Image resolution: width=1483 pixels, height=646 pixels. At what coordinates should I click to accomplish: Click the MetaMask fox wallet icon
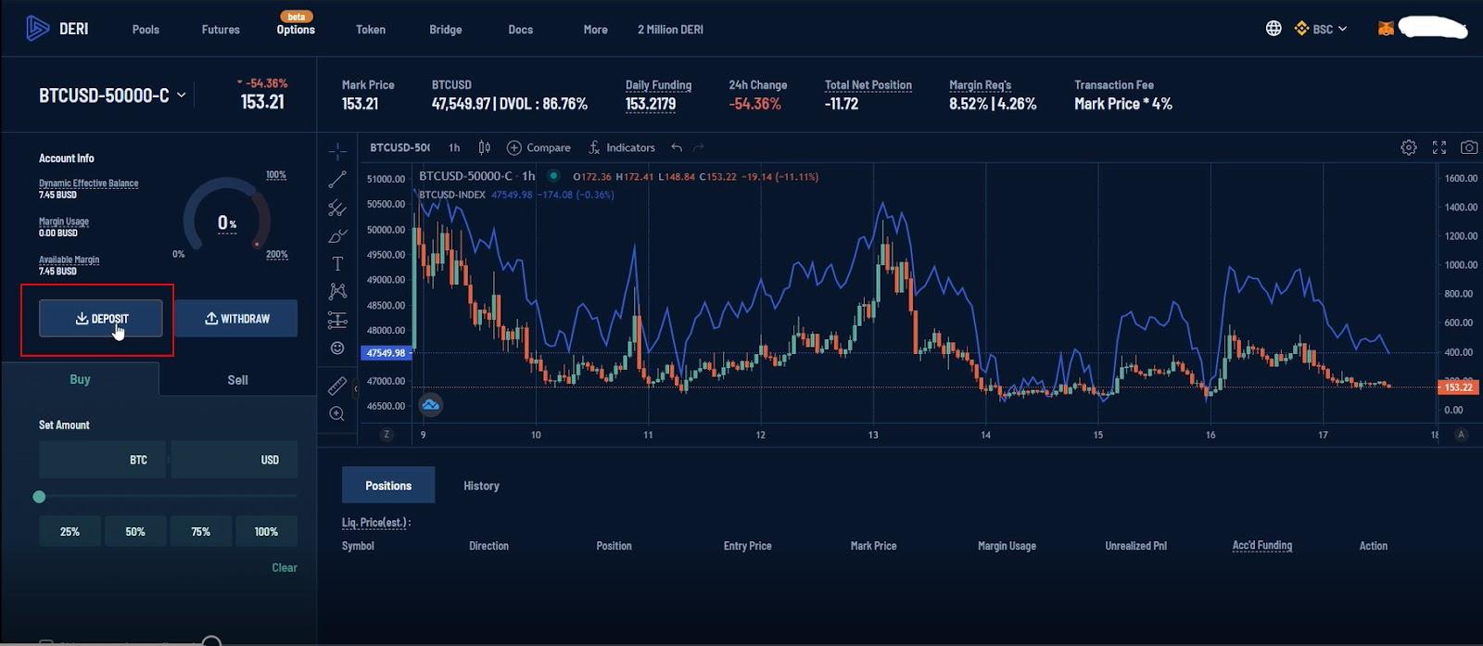1386,29
